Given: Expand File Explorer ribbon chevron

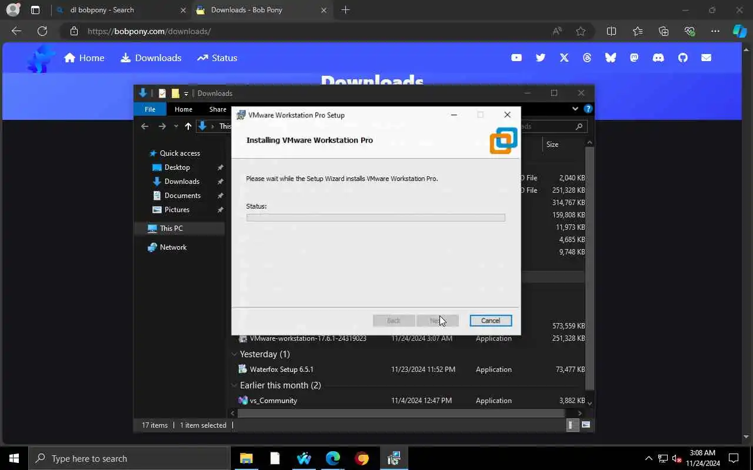Looking at the screenshot, I should pyautogui.click(x=575, y=109).
